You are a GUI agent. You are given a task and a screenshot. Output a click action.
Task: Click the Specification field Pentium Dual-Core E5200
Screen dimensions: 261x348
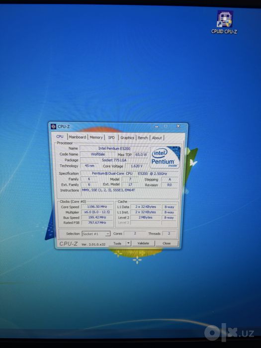129,174
